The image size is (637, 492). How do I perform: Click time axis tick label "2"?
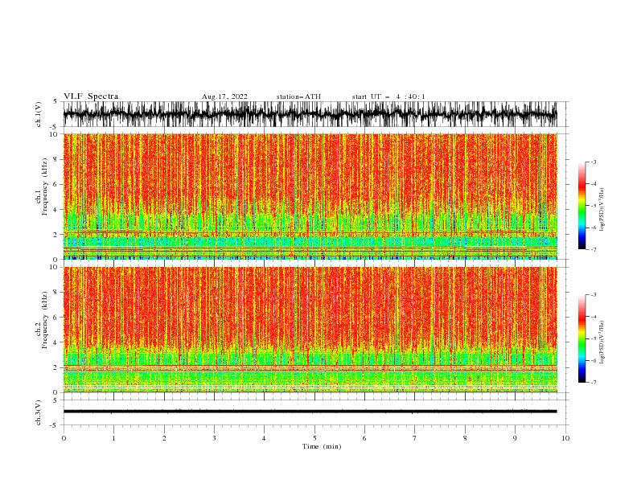point(164,438)
